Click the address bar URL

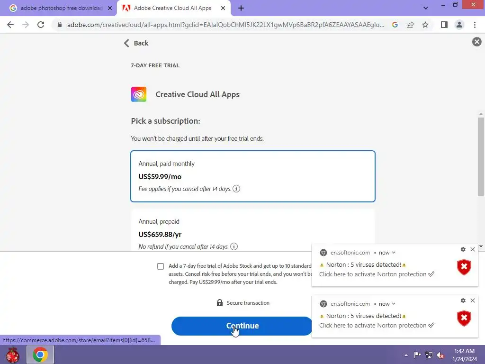click(226, 25)
